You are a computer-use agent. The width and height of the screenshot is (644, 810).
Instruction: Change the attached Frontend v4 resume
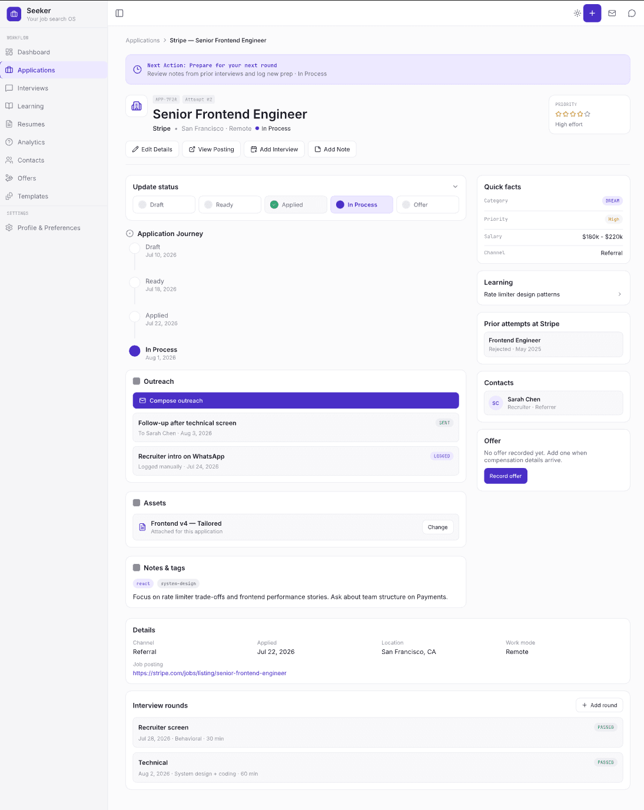coord(437,527)
